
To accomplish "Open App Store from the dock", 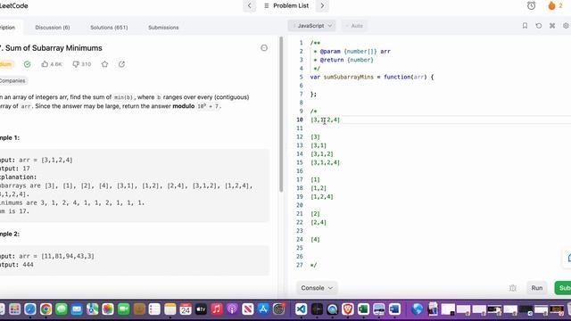I will [x=263, y=309].
